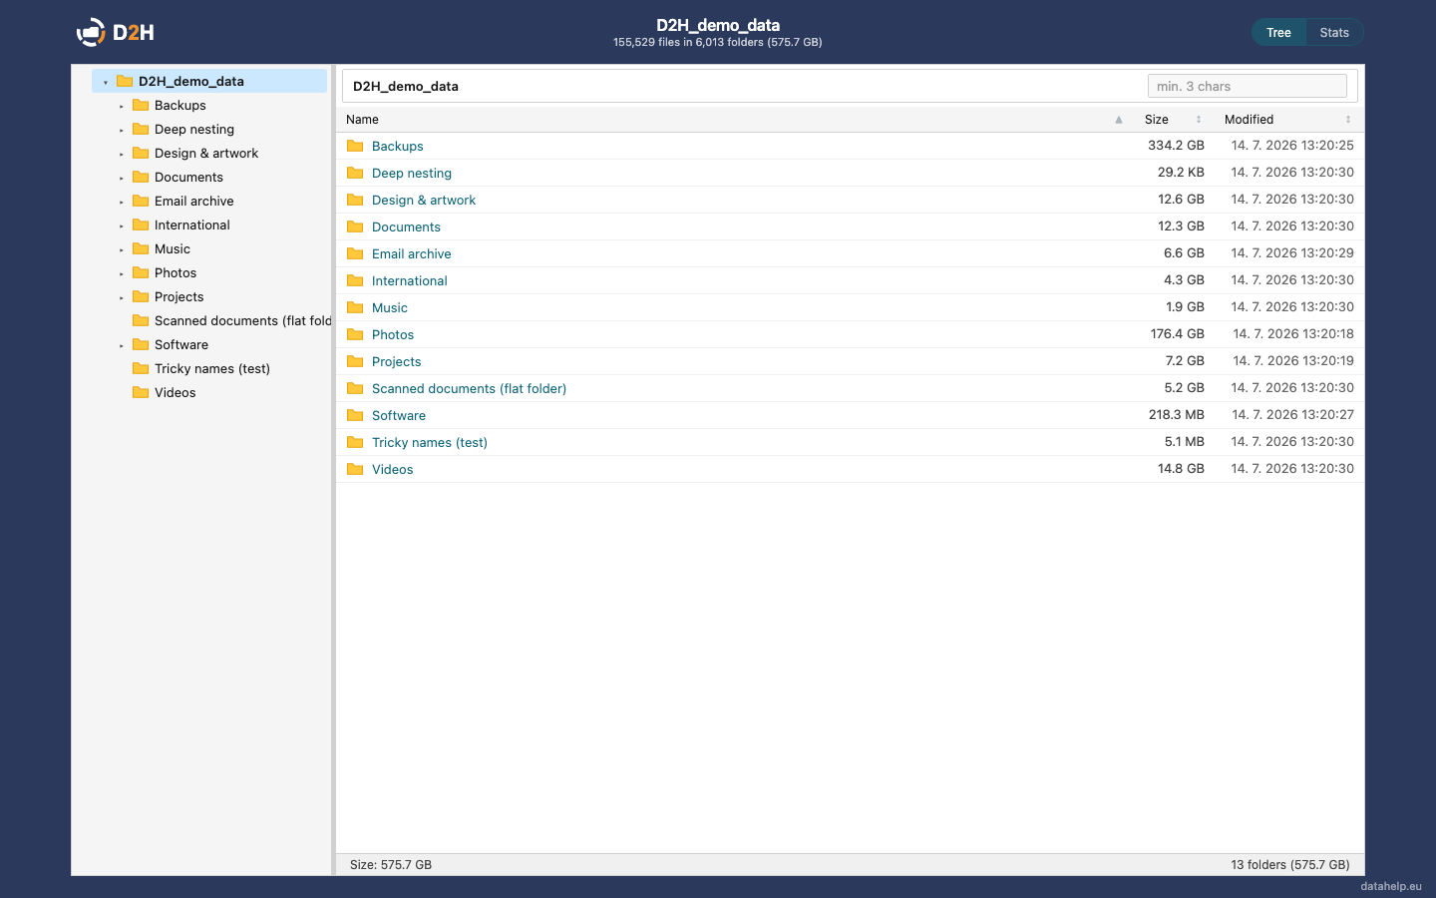Expand the Projects tree node
1436x898 pixels.
pyautogui.click(x=122, y=297)
